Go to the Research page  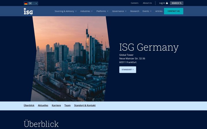(x=135, y=11)
